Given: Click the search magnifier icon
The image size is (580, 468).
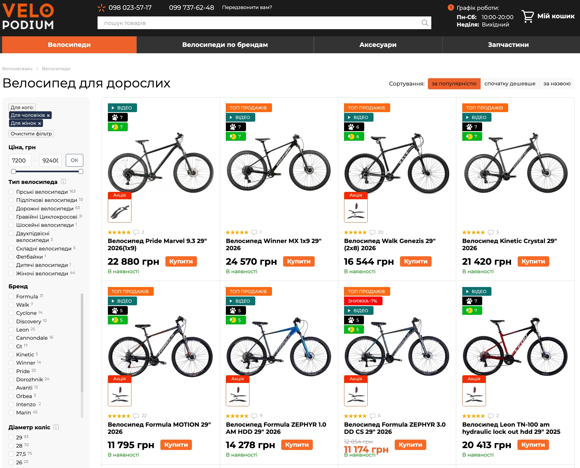Looking at the screenshot, I should click(x=424, y=23).
